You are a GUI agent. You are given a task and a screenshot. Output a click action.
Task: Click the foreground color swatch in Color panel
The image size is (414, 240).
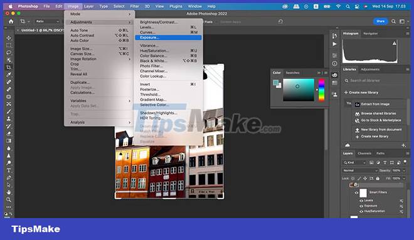[275, 83]
